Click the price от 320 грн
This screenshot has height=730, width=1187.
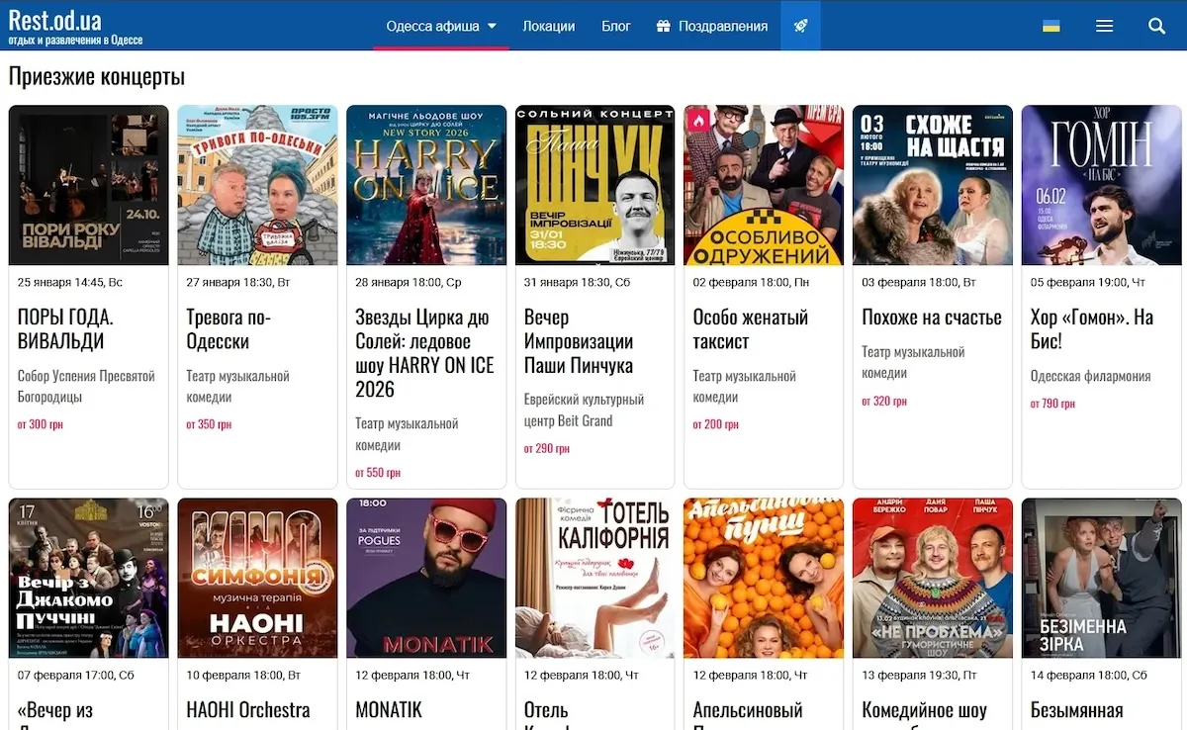884,402
